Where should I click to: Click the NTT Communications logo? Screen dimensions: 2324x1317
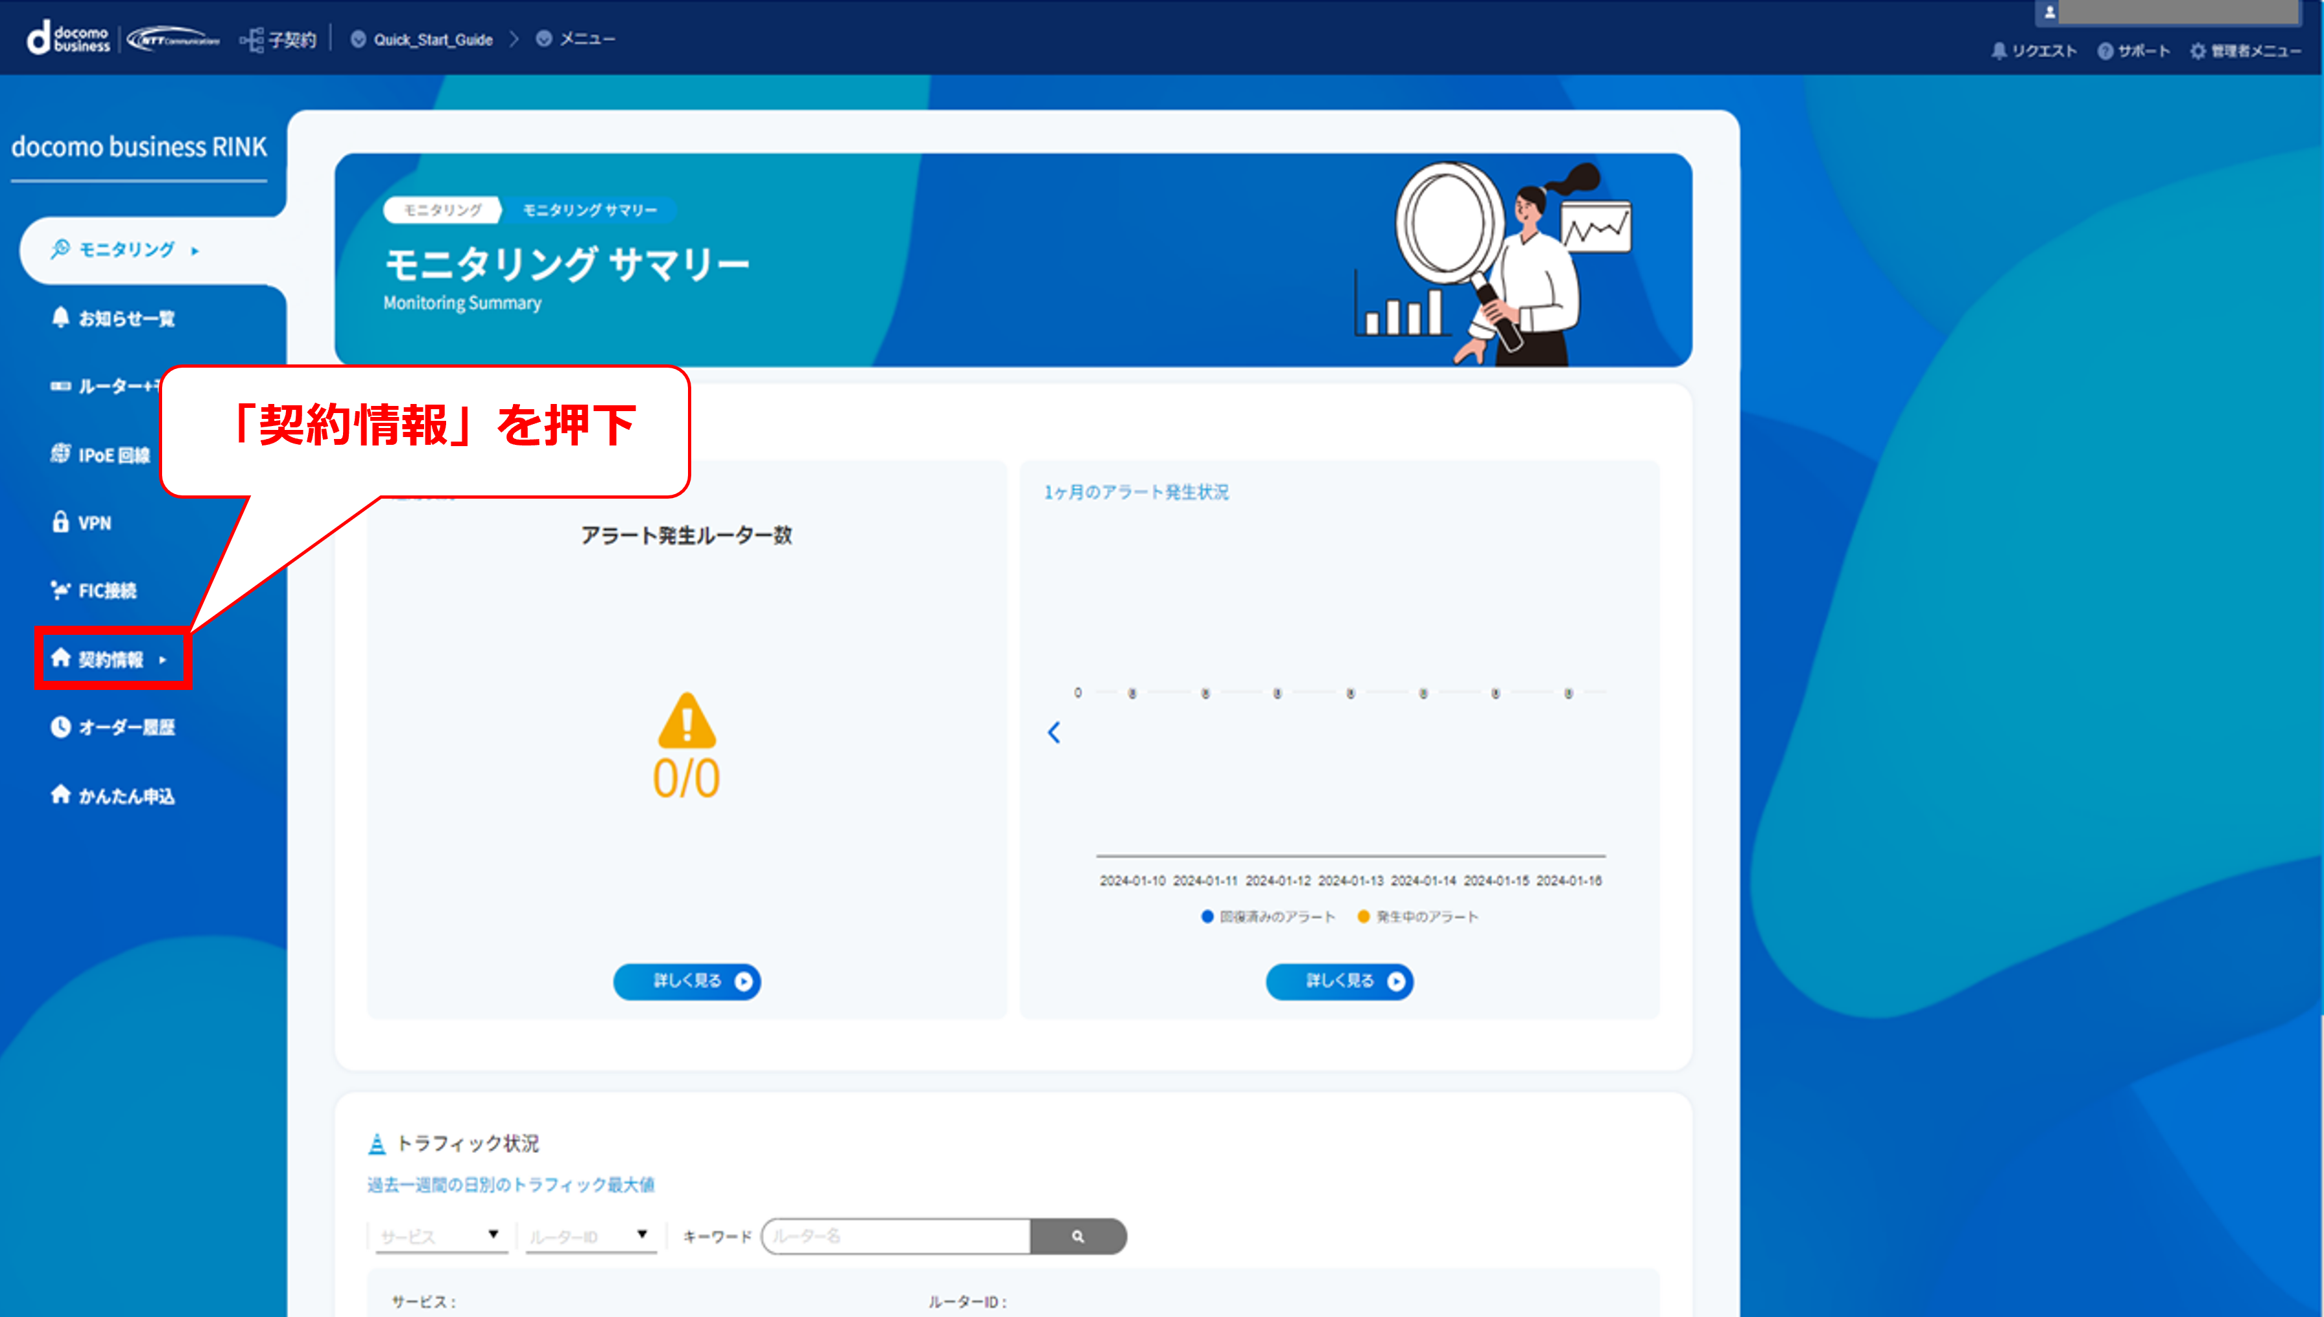(172, 39)
